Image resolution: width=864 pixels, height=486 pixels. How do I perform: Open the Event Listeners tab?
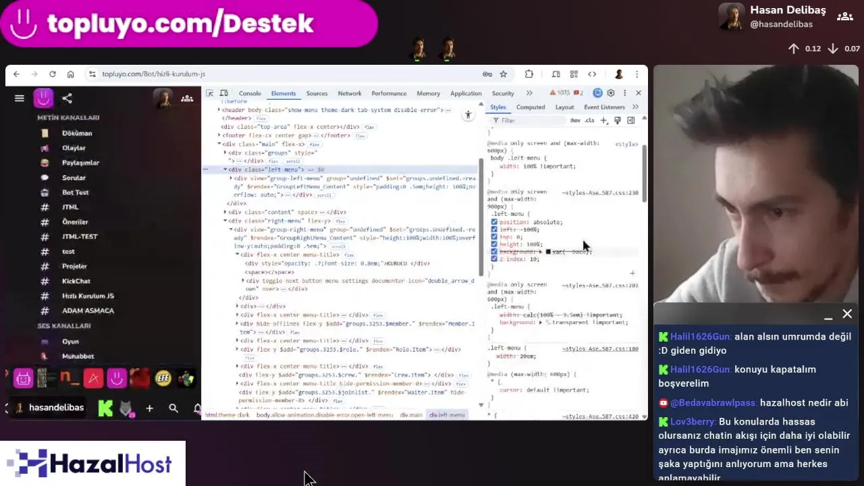[x=604, y=107]
